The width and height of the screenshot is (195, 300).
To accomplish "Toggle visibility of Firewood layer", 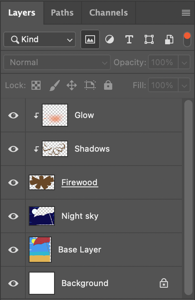I will tap(14, 182).
